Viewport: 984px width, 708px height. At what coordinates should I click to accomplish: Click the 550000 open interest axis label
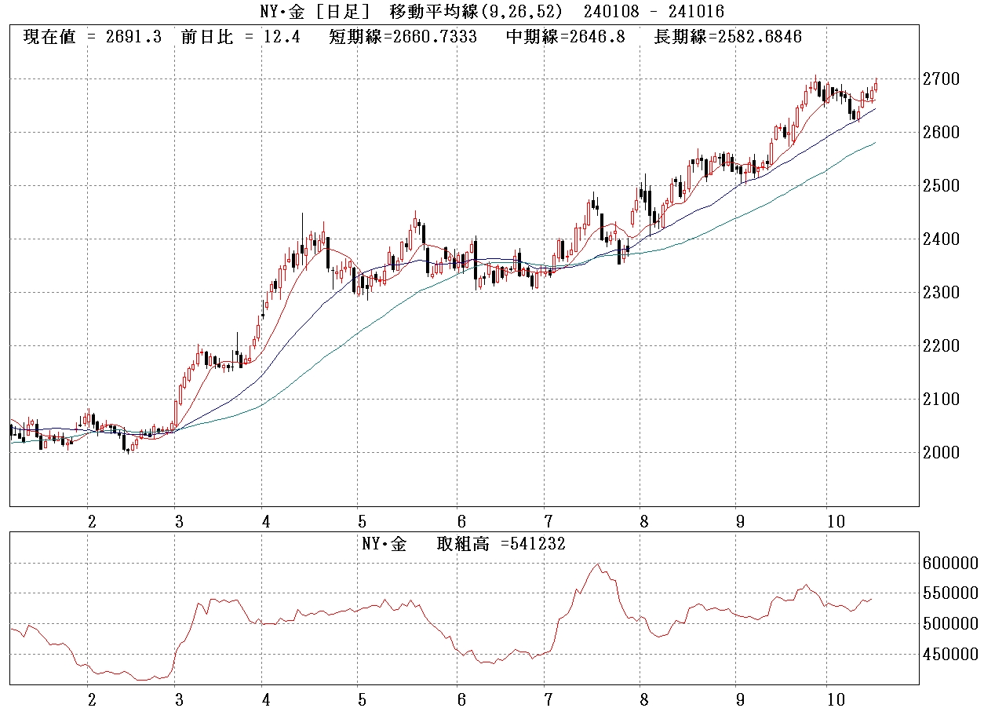point(951,593)
